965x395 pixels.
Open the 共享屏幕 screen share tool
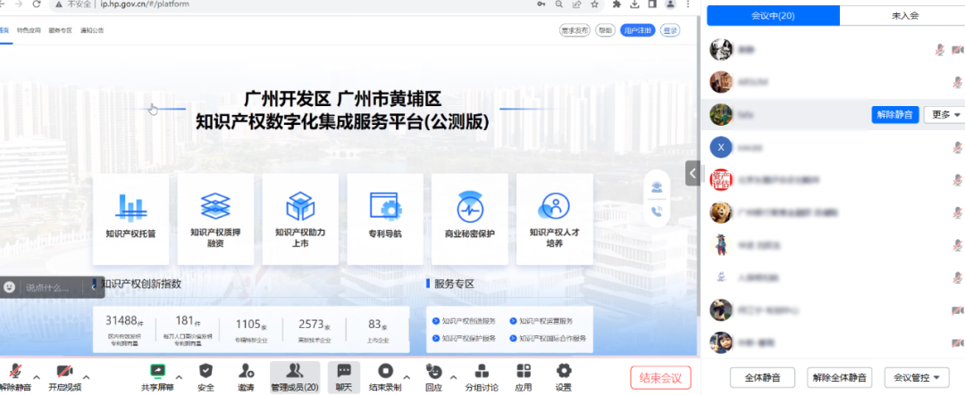157,371
